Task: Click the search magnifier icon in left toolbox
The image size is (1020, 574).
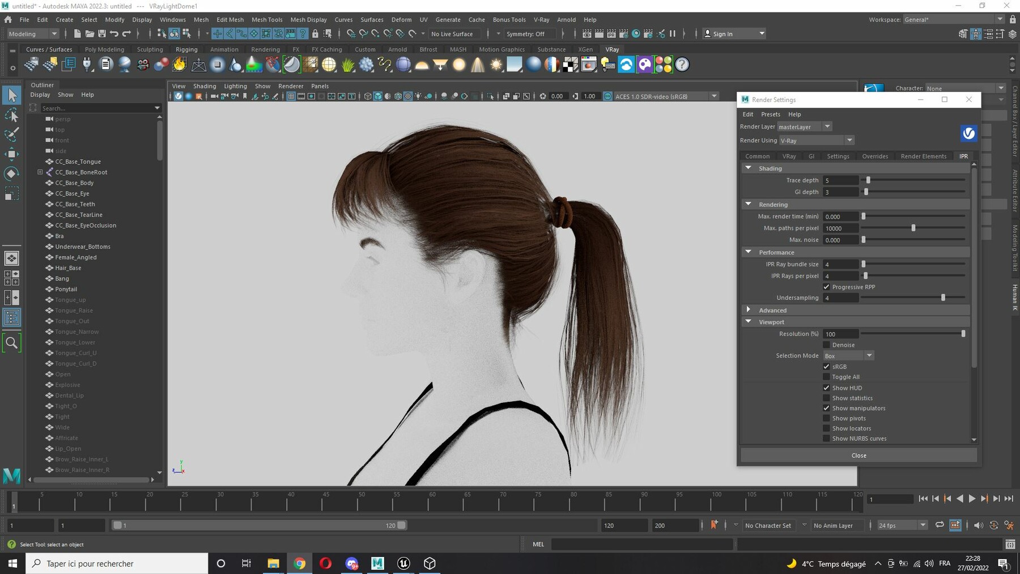Action: point(11,343)
